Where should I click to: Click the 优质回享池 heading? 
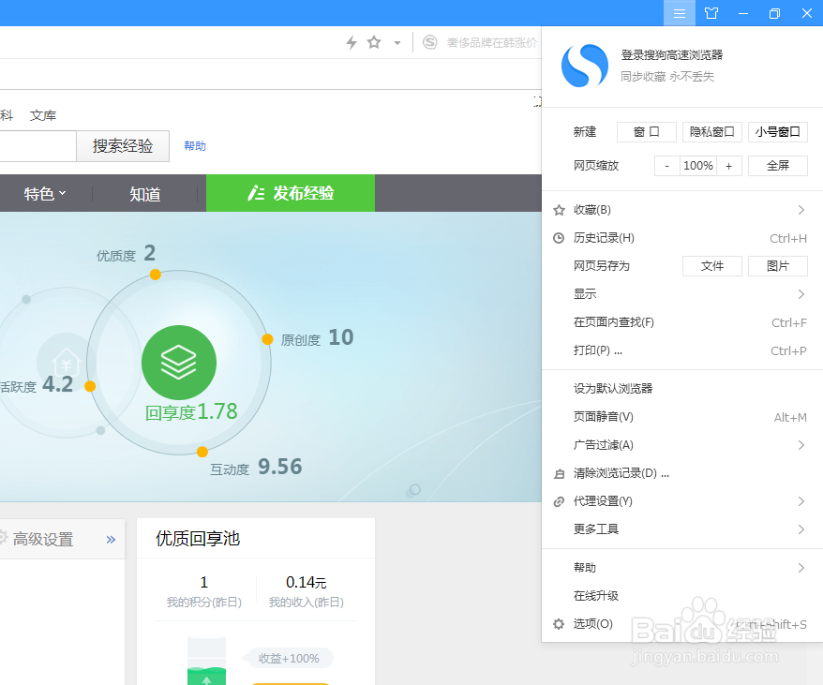pyautogui.click(x=198, y=539)
